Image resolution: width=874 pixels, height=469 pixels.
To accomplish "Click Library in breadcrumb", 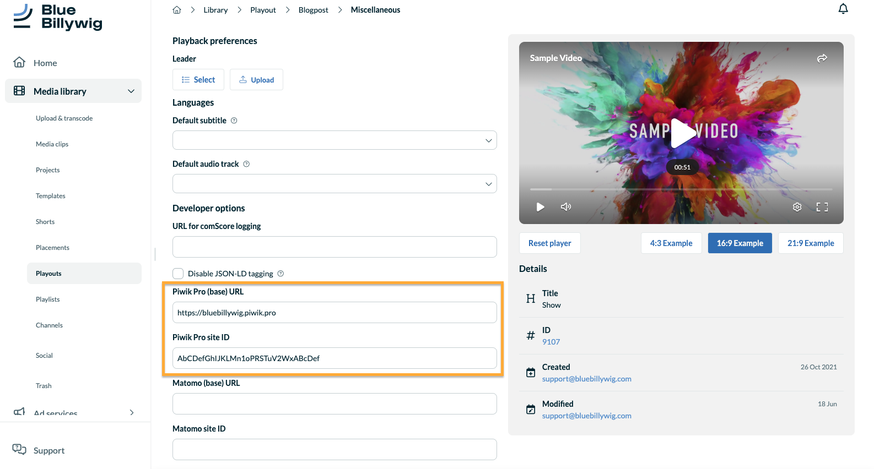I will coord(215,10).
